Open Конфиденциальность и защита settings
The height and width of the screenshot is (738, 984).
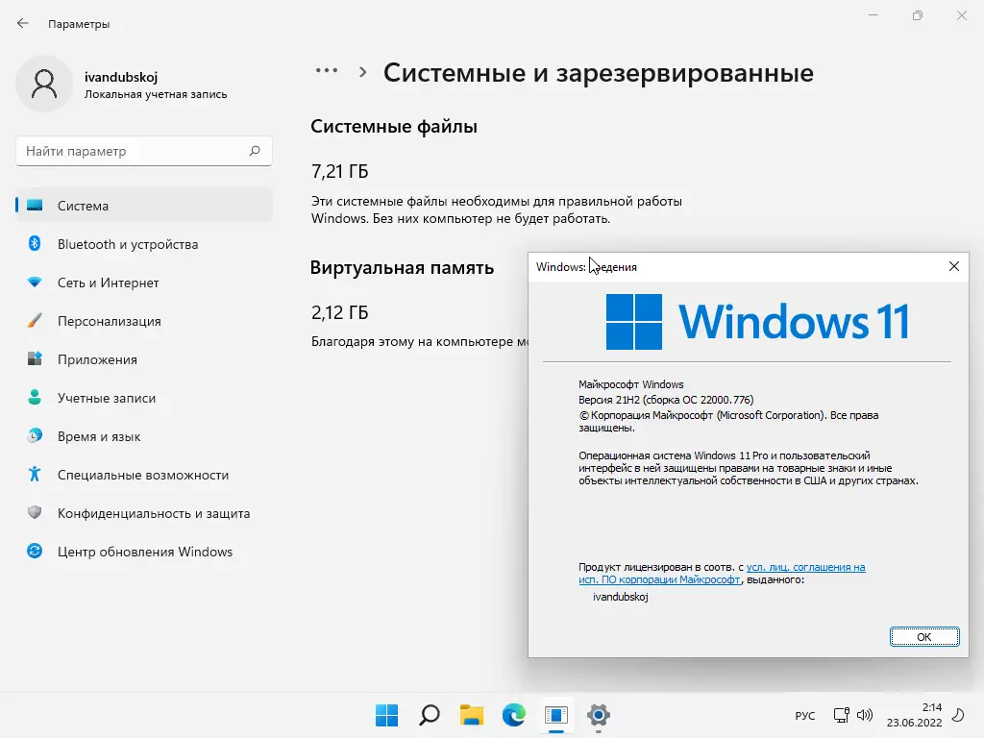pos(144,513)
